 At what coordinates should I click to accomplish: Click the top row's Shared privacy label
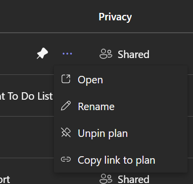click(x=134, y=54)
